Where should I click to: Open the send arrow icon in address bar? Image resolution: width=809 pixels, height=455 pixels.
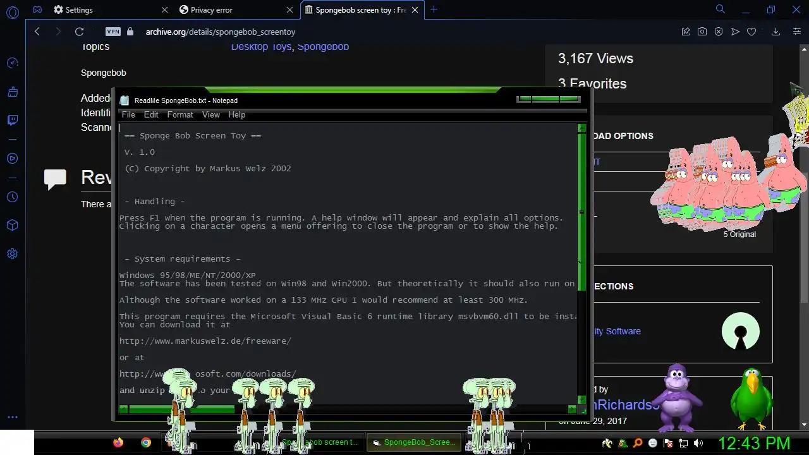coord(735,32)
